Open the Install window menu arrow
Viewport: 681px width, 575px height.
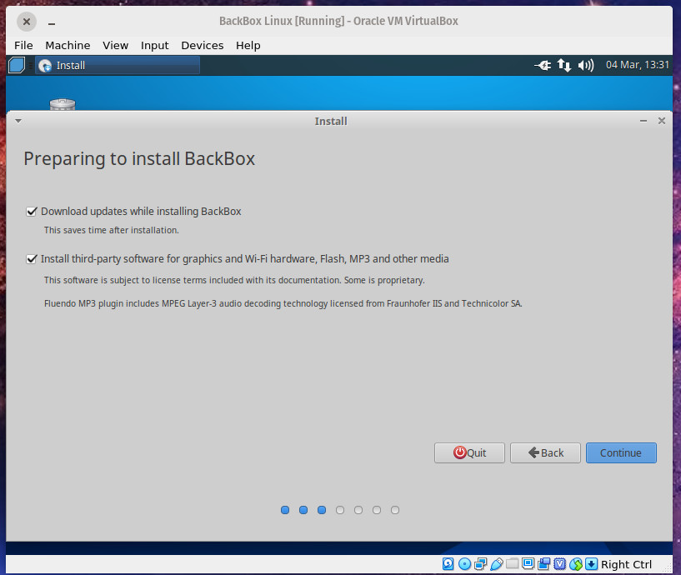click(18, 121)
